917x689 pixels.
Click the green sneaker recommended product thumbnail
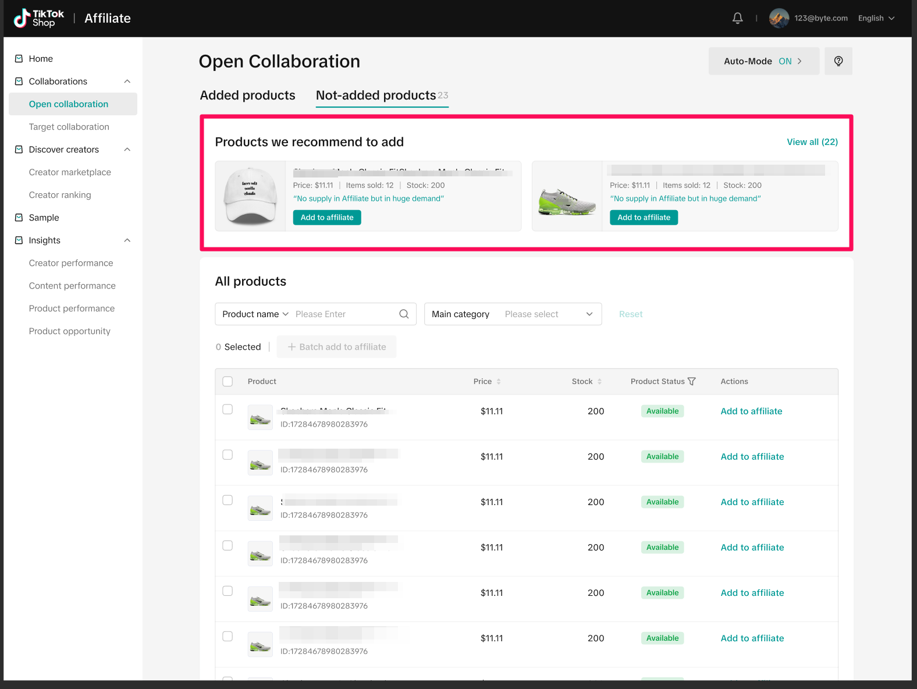pyautogui.click(x=567, y=197)
